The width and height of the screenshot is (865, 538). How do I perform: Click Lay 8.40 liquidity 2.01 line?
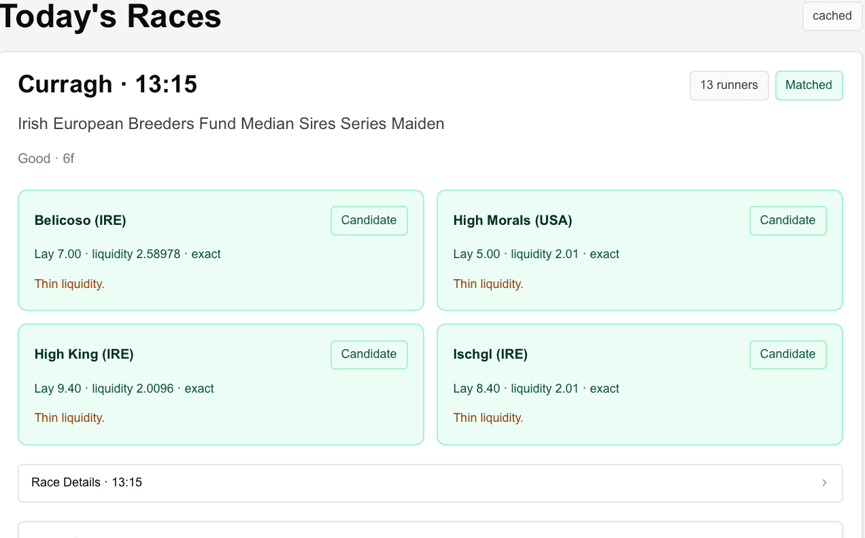pos(537,389)
